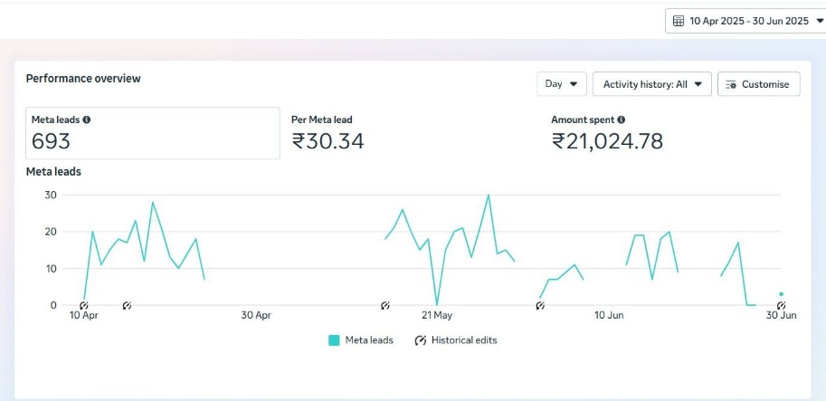Click the 10 Jun axis label

609,316
